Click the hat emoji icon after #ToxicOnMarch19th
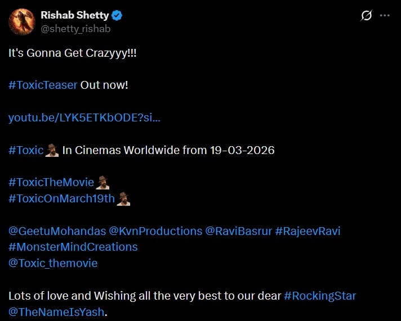Screen dimensions: 401x321 [123, 198]
